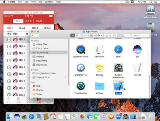Select 积分 segment in the iPhone simulator

point(18,21)
